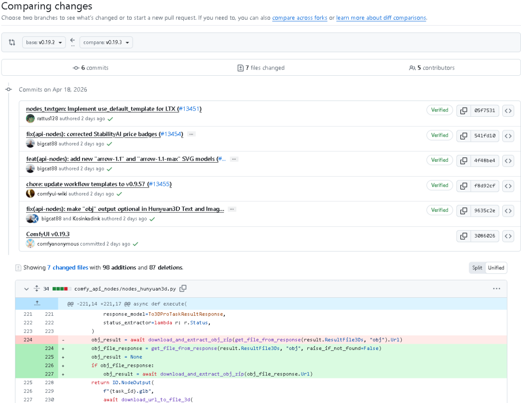
Task: Click the commit history arrow between branches
Action: (72, 41)
